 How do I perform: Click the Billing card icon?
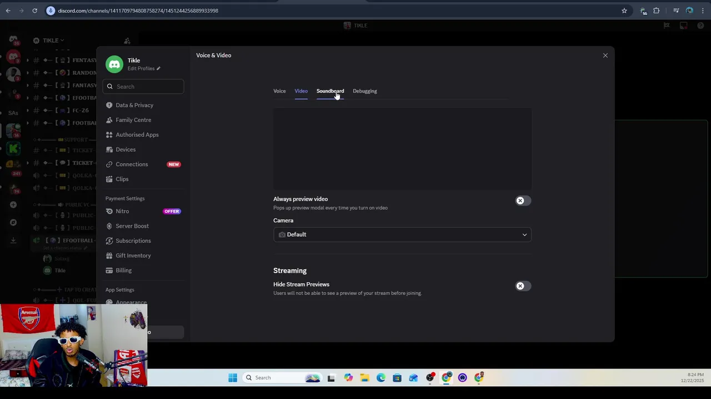coord(109,270)
